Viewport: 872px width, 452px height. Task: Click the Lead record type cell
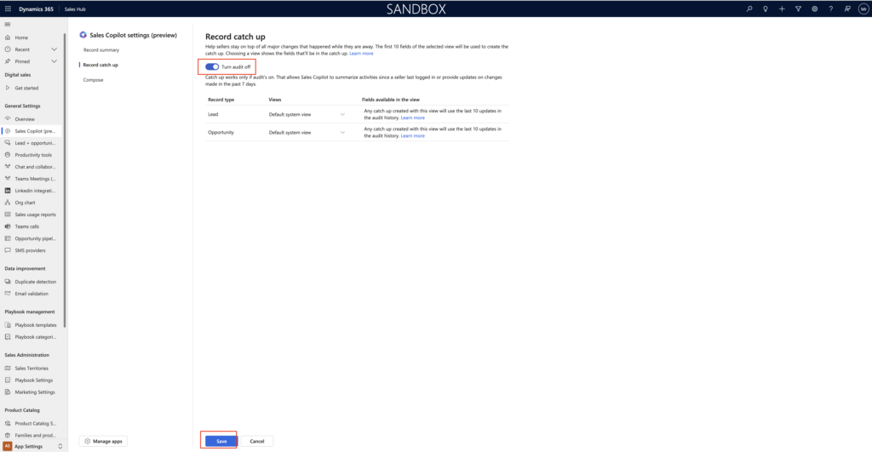[x=213, y=115]
